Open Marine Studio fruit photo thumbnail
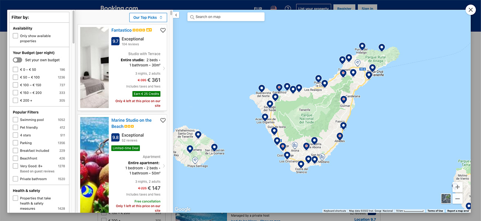Screen dimensions: 481x221 pos(94,165)
